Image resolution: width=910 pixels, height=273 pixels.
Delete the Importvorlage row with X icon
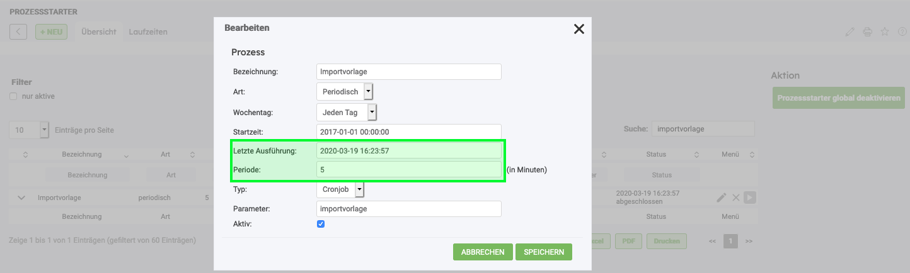735,198
